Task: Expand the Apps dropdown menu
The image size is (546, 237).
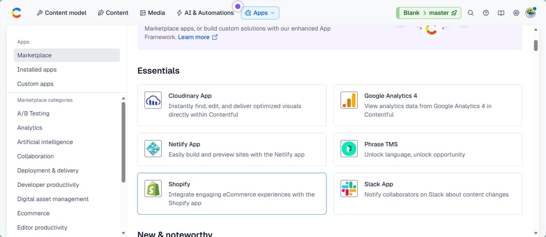Action: (260, 13)
